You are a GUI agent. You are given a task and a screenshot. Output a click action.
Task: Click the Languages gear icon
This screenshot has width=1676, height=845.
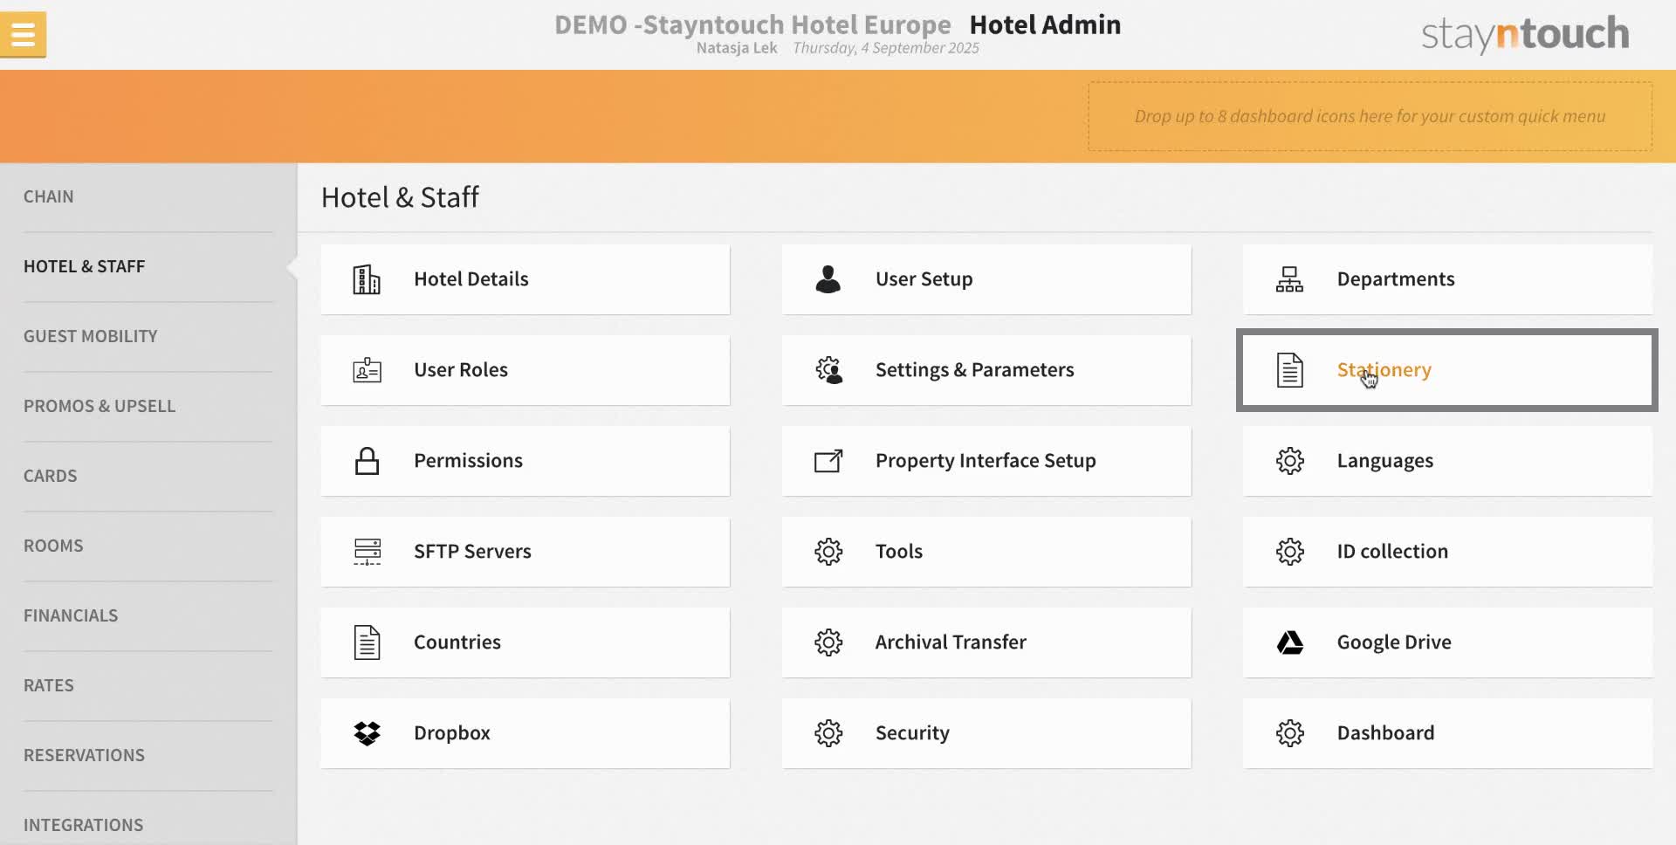point(1289,461)
